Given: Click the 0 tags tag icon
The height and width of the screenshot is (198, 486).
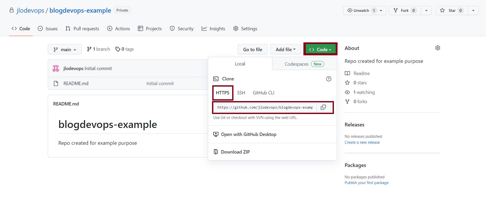Looking at the screenshot, I should (118, 49).
